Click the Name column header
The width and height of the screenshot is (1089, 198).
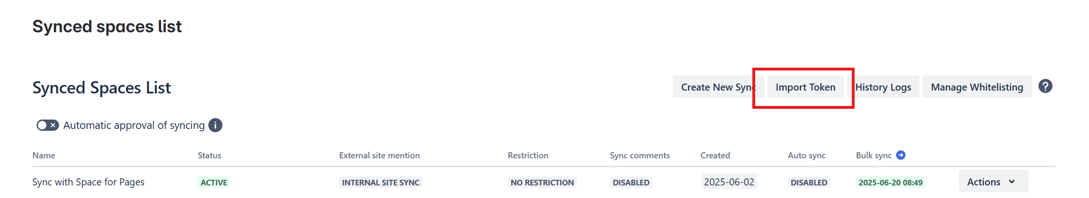44,156
